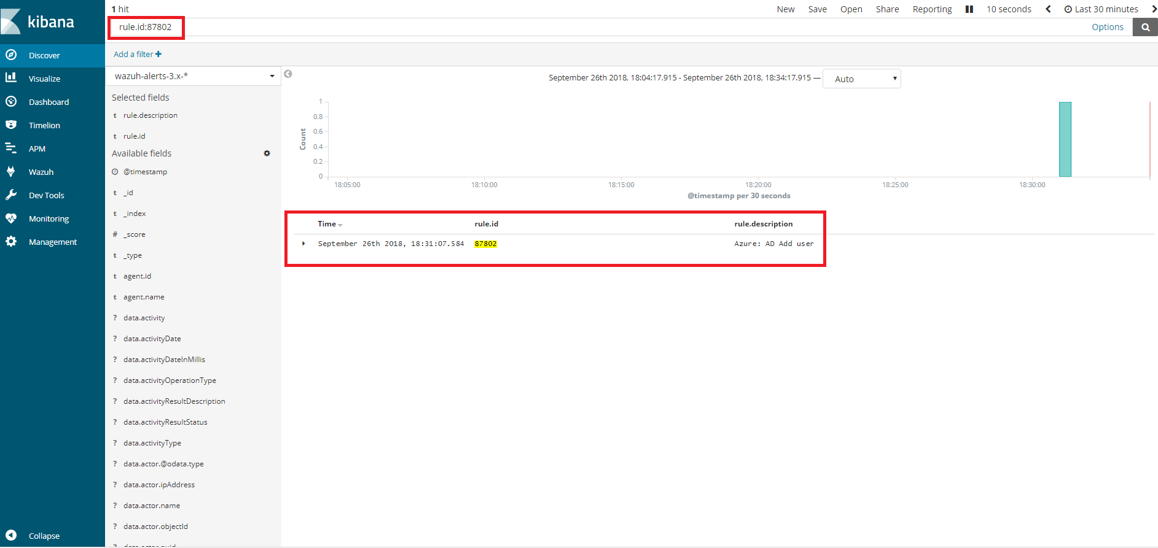Click data.activityDate field
Image resolution: width=1158 pixels, height=548 pixels.
152,339
